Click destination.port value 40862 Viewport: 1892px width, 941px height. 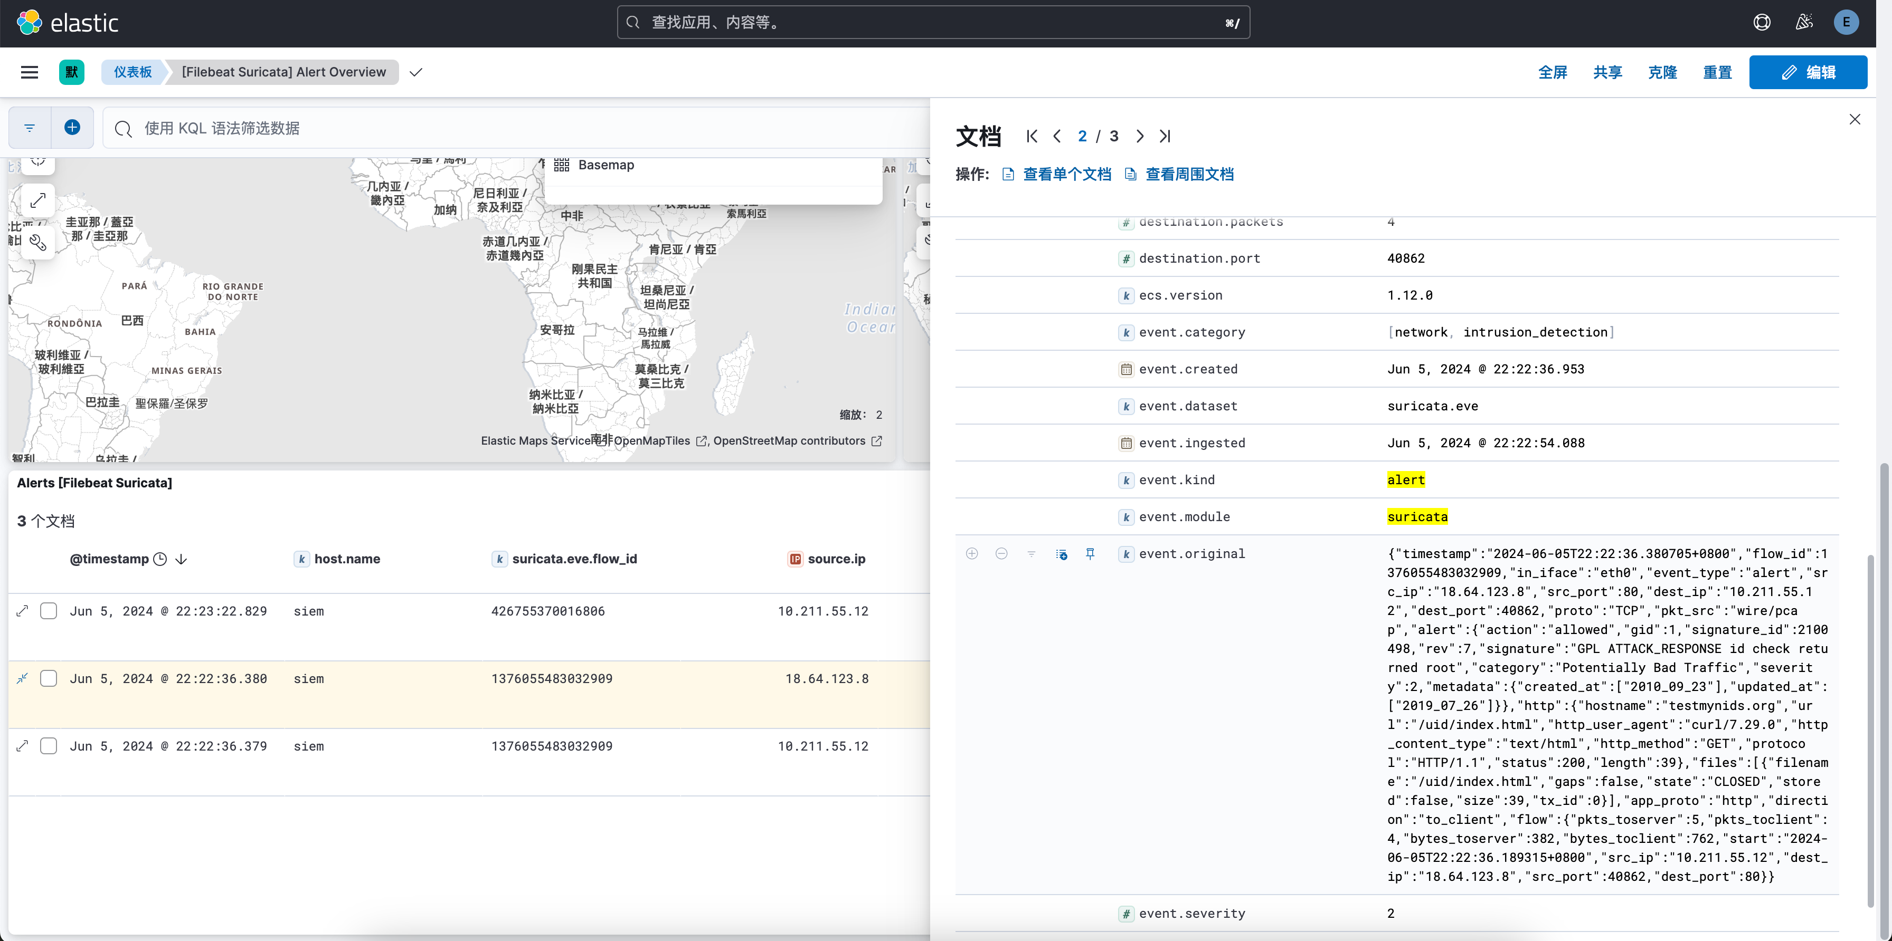(x=1406, y=258)
